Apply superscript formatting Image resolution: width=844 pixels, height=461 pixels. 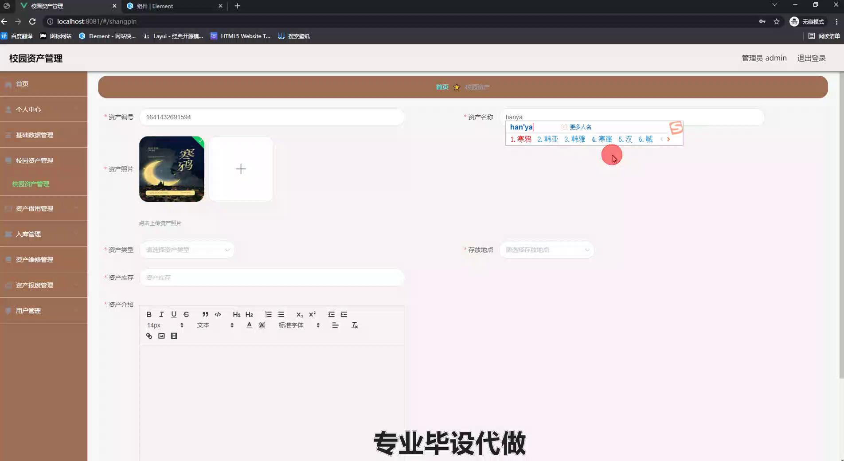click(x=312, y=314)
